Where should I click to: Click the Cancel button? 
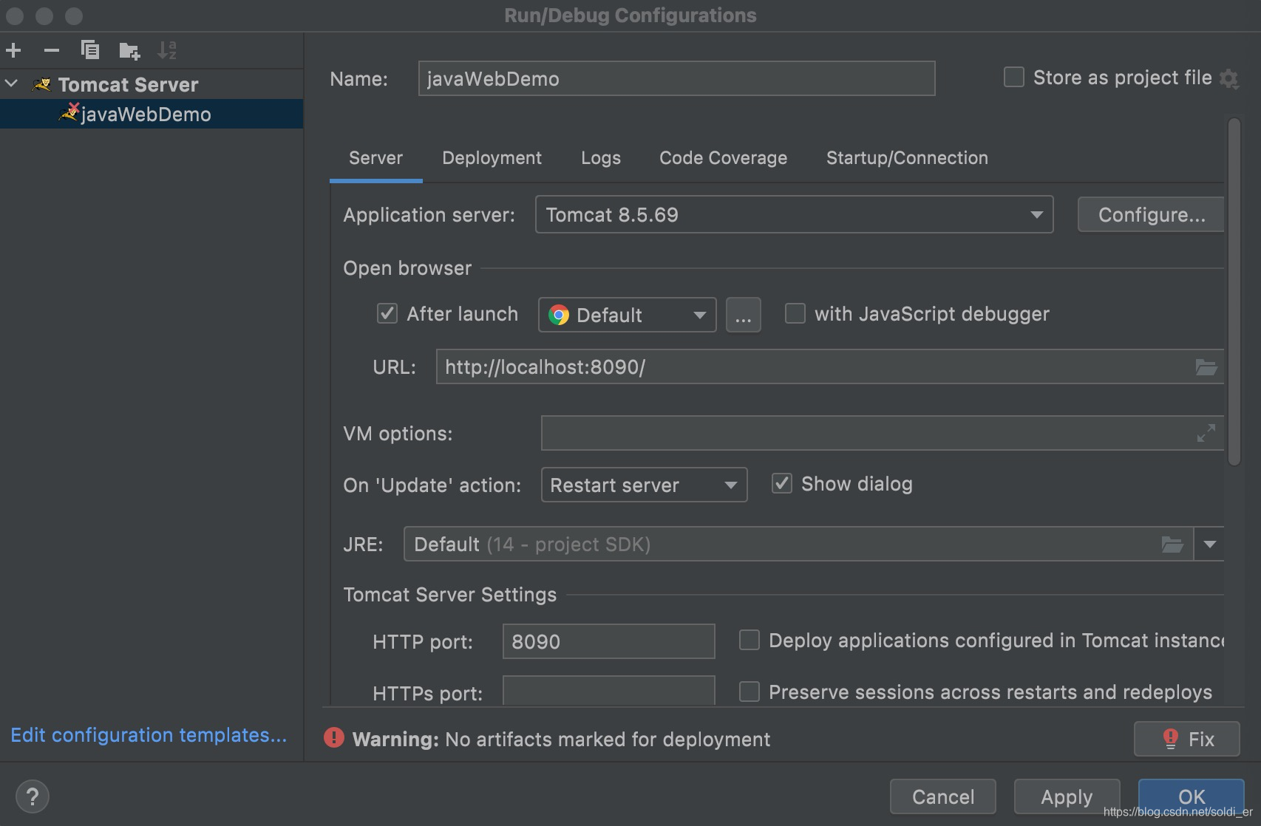(x=942, y=796)
